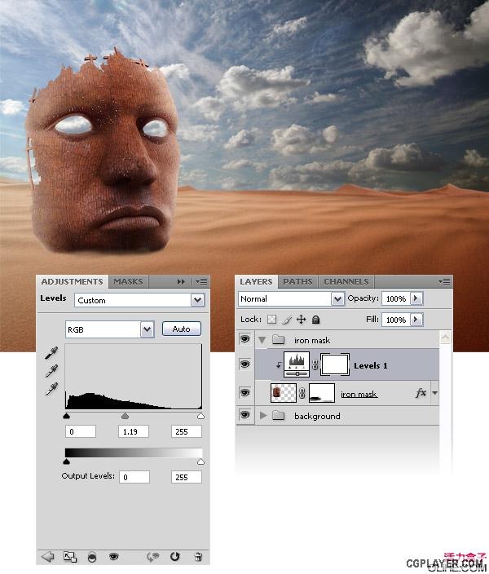Lock transparent pixels icon
This screenshot has width=489, height=574.
[x=271, y=320]
